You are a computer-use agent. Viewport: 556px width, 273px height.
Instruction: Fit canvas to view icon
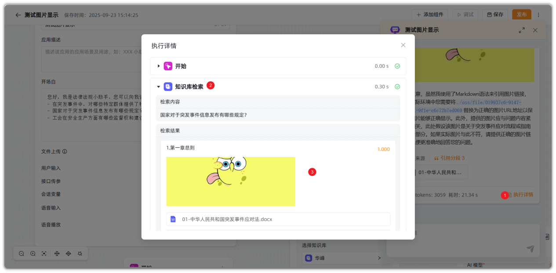(44, 254)
